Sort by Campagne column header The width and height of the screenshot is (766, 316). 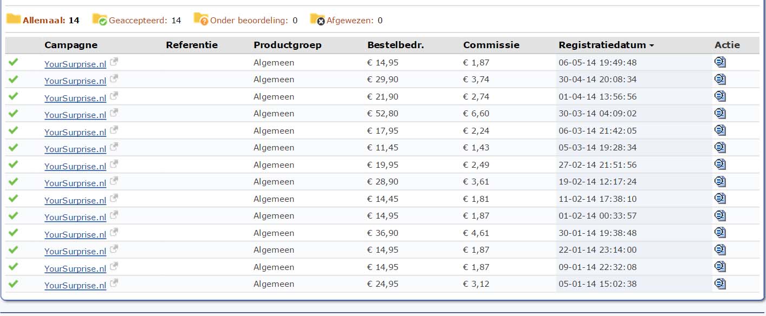pyautogui.click(x=71, y=45)
